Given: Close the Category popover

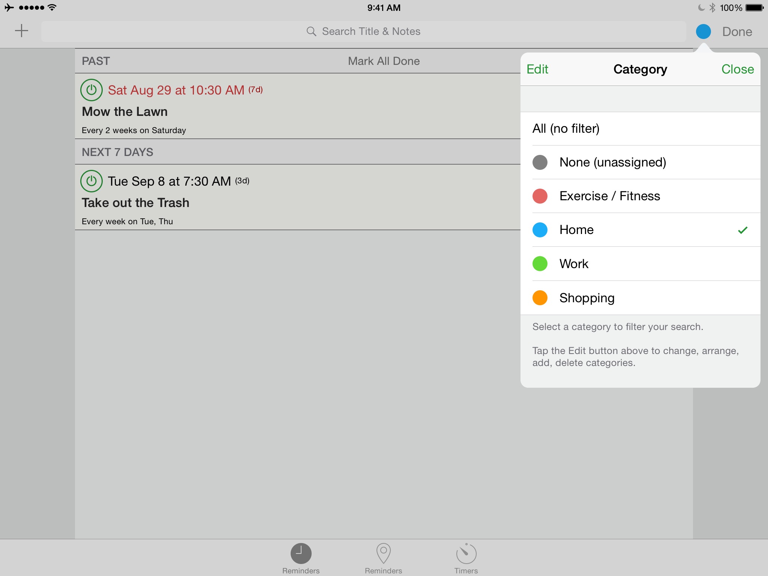Looking at the screenshot, I should point(737,69).
